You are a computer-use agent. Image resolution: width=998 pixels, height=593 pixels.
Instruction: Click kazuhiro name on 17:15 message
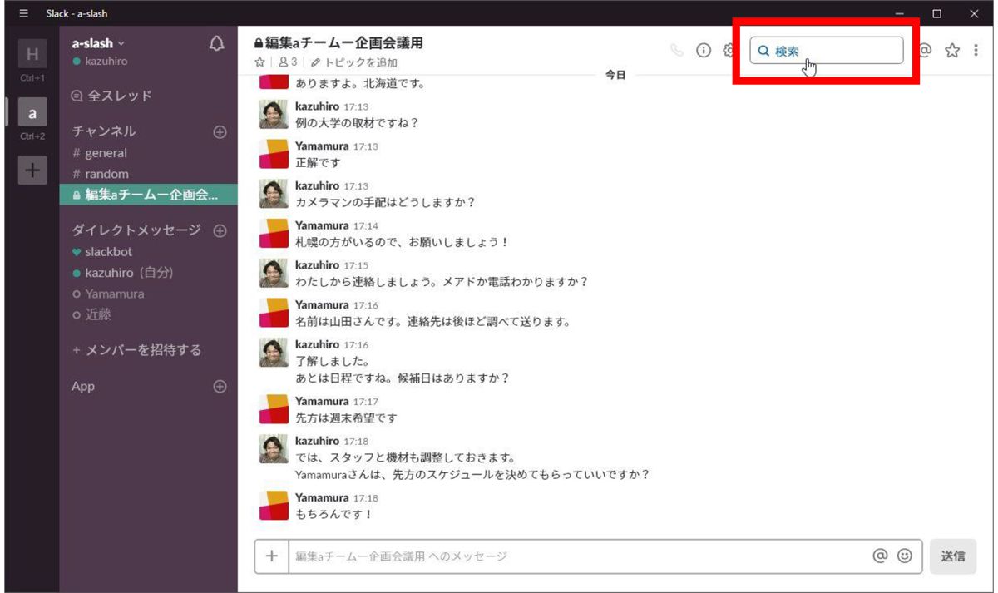tap(317, 265)
